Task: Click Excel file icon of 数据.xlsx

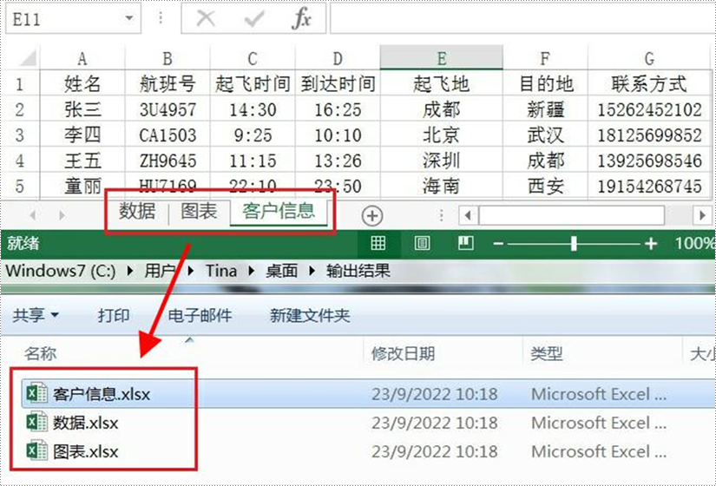Action: (x=36, y=422)
